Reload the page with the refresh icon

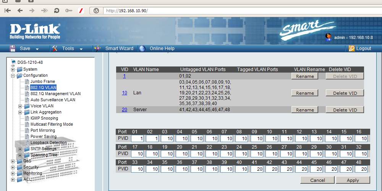(x=57, y=10)
